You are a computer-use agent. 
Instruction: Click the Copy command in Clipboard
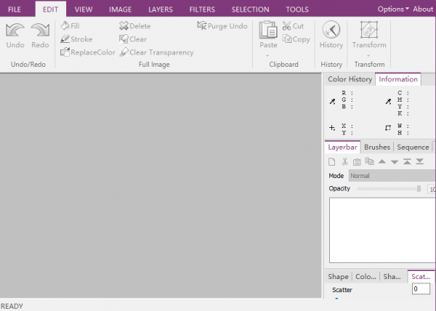click(x=296, y=39)
